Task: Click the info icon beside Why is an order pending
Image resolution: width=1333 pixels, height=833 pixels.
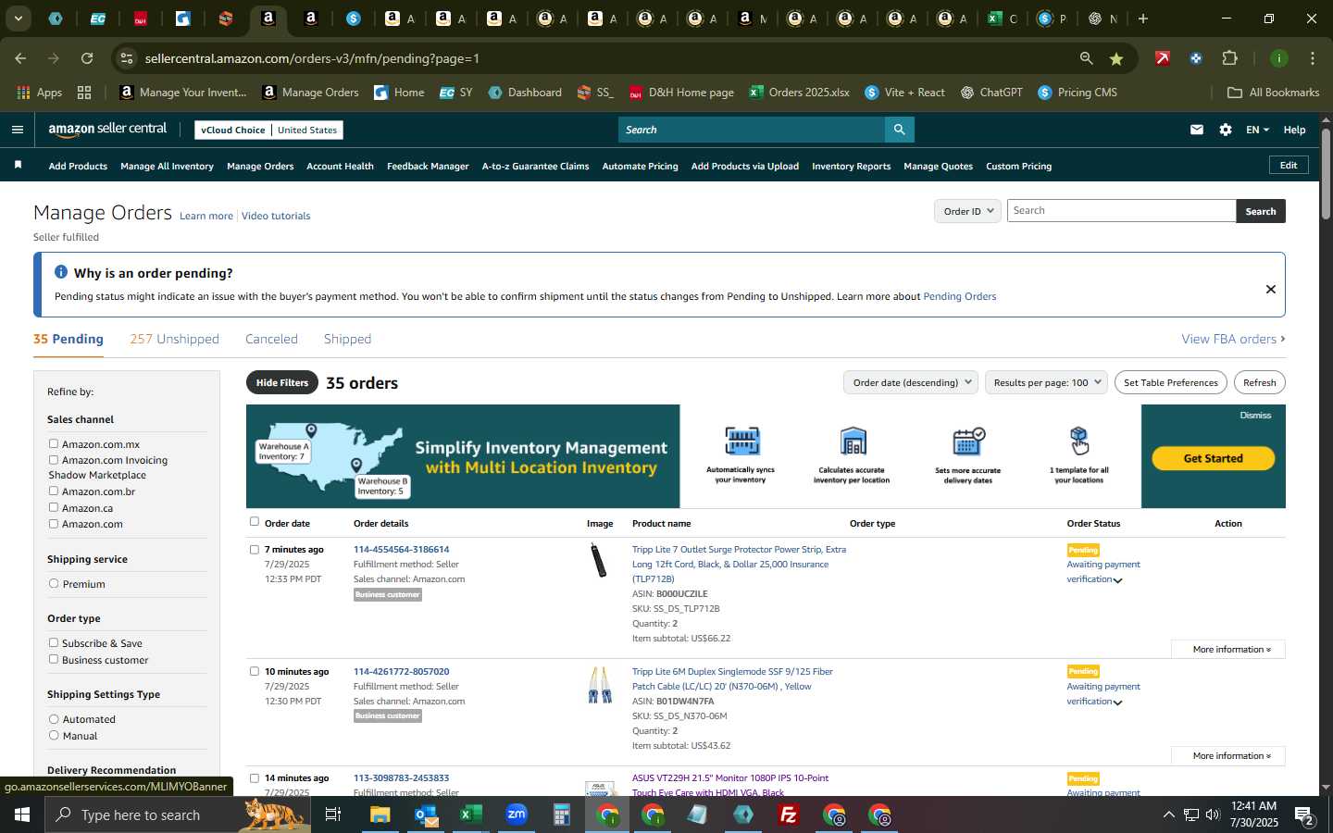Action: tap(61, 272)
